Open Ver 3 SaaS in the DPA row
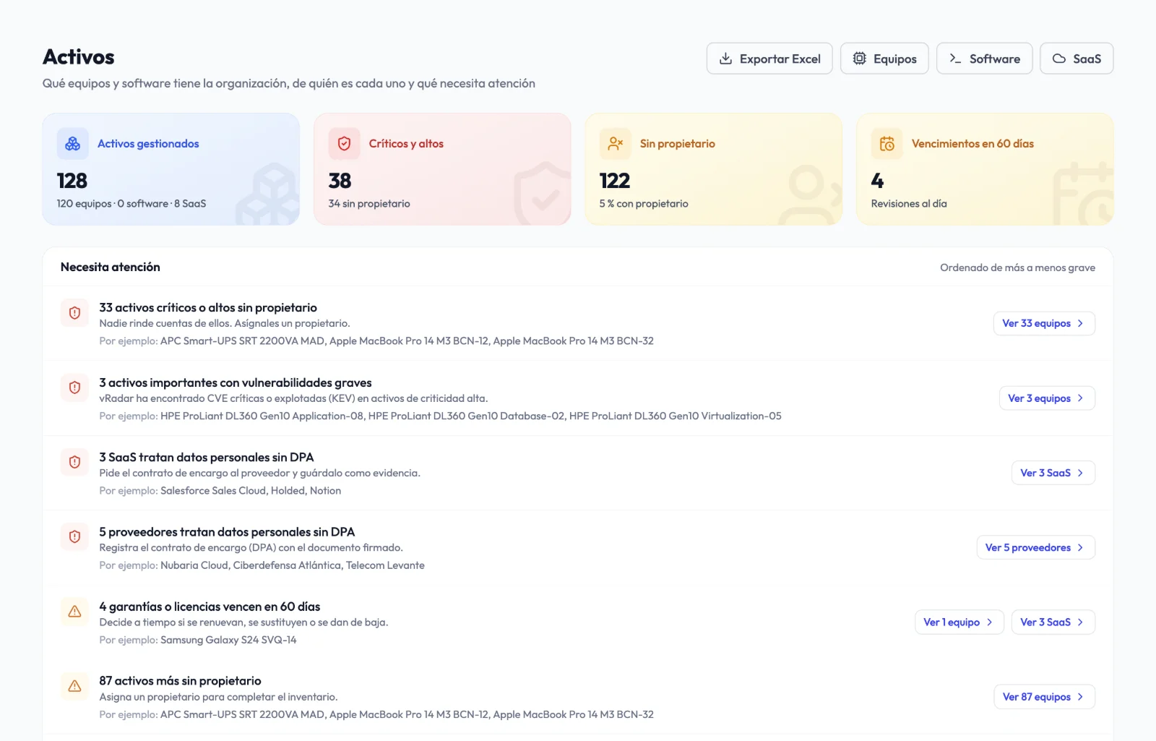This screenshot has width=1156, height=741. (x=1053, y=473)
